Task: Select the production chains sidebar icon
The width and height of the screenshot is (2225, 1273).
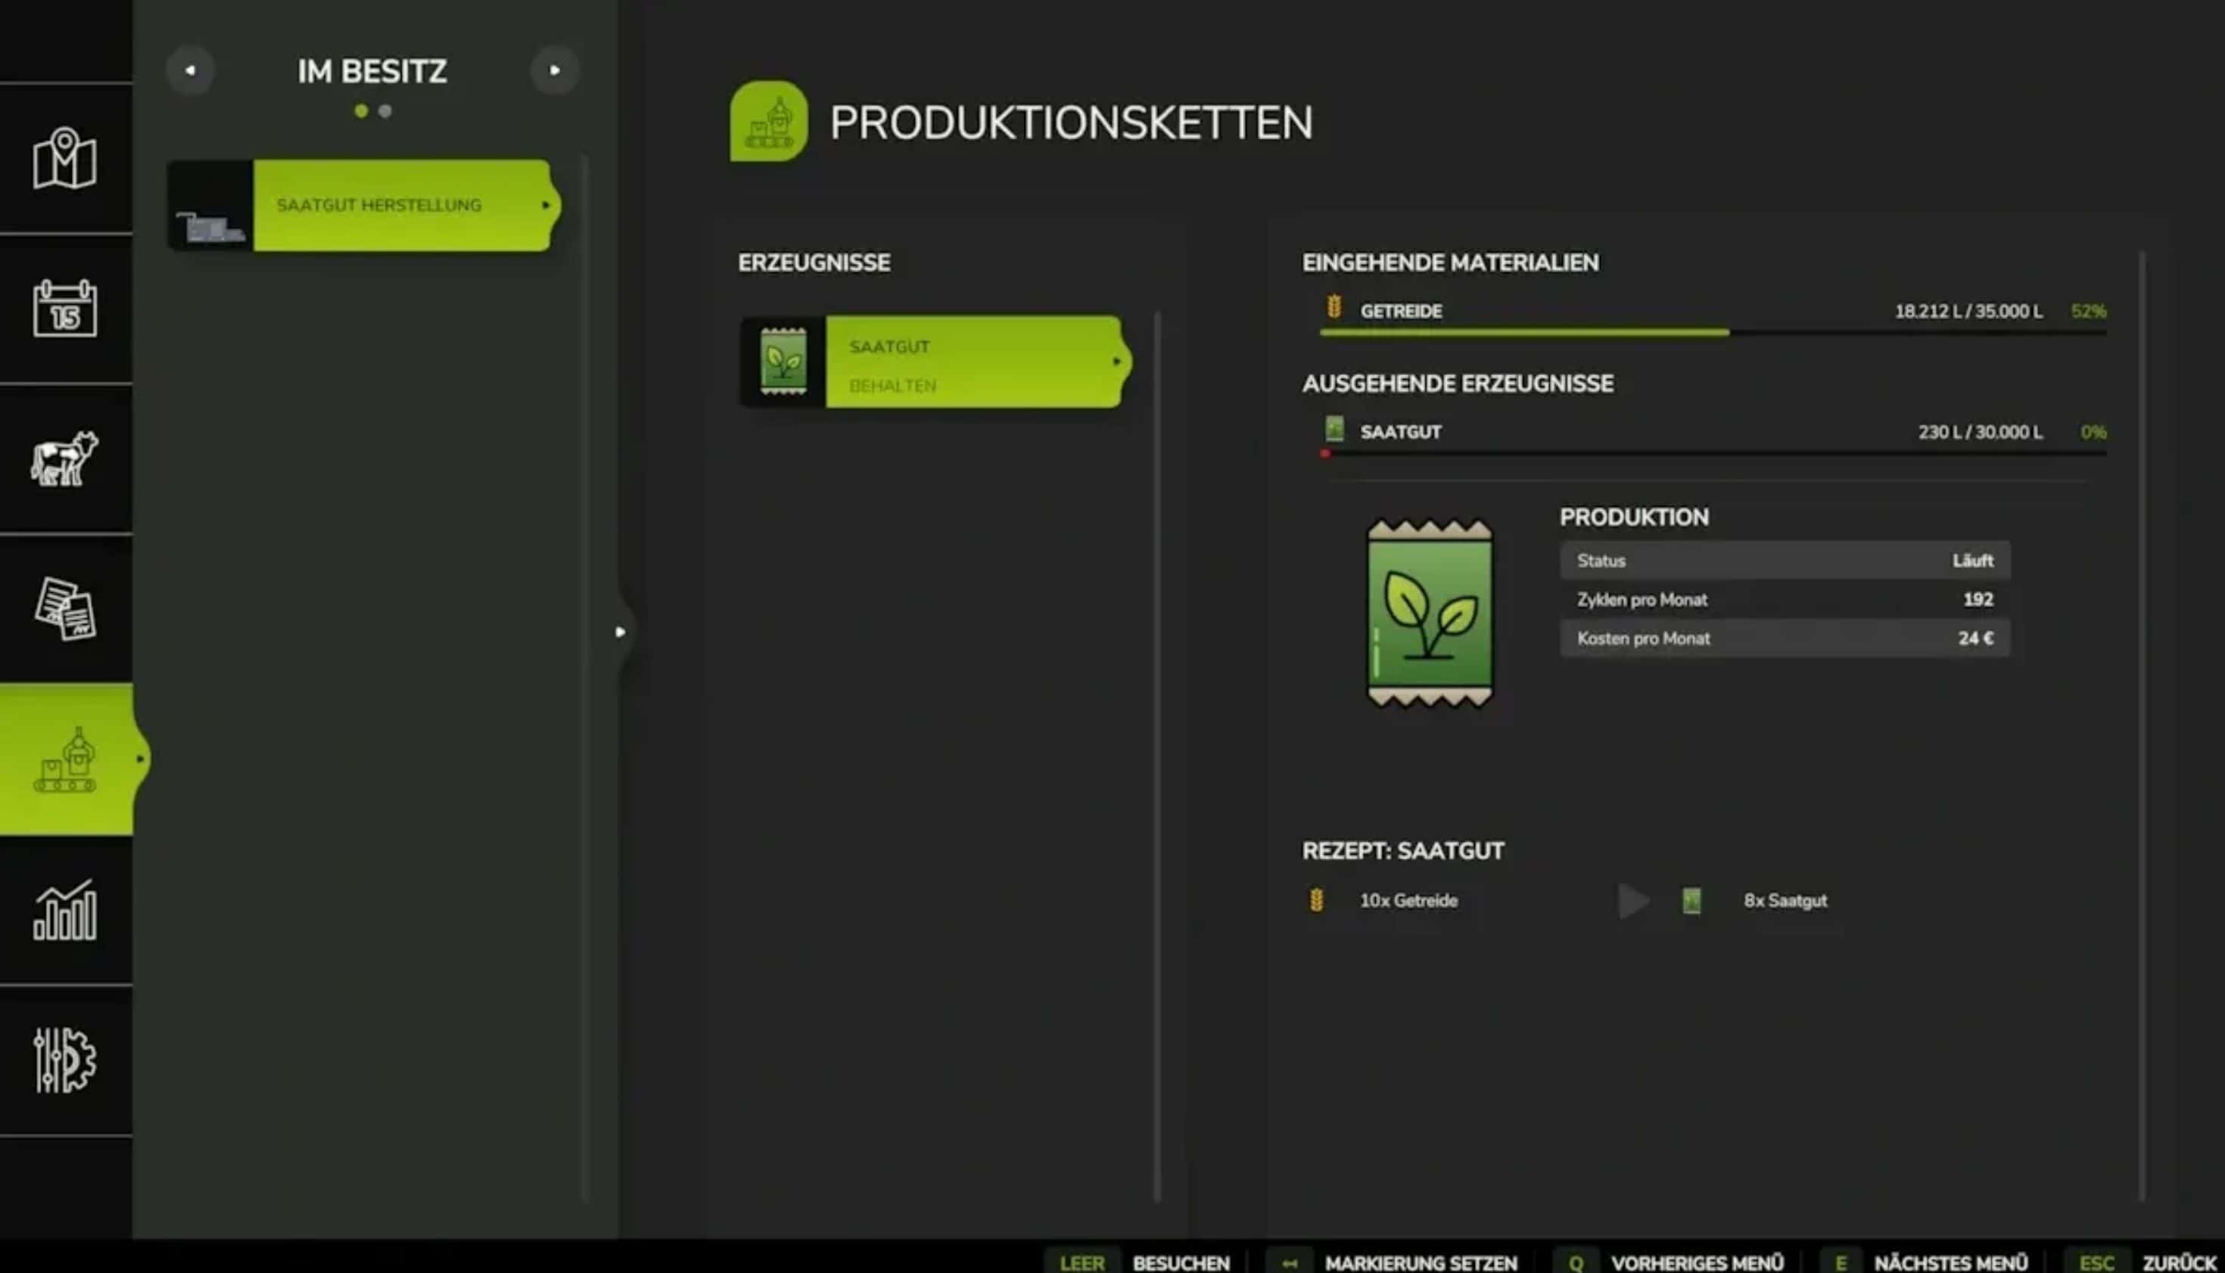Action: [65, 759]
